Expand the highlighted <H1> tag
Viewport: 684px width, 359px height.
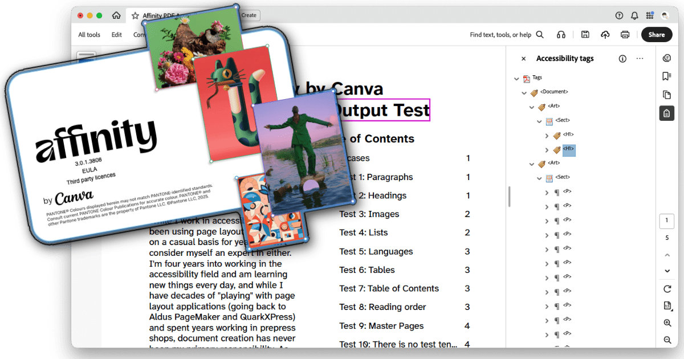(x=547, y=149)
